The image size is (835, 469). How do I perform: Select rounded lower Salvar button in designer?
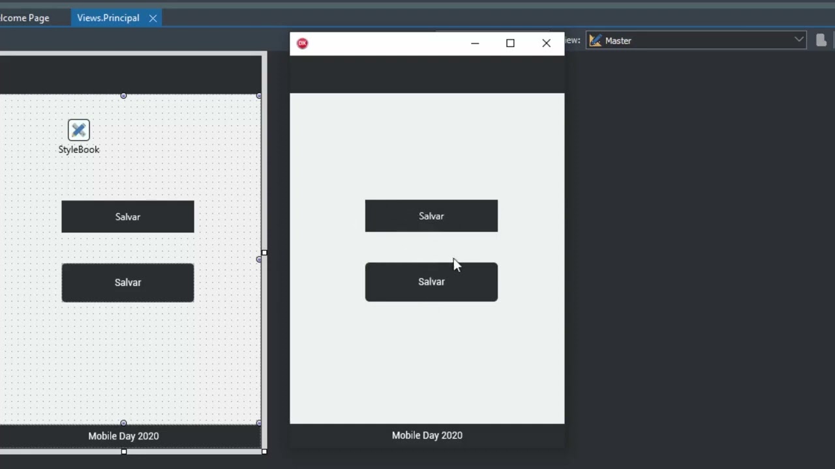tap(128, 283)
